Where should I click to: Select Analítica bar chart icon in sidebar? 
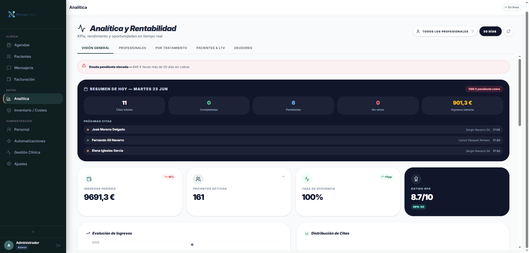point(9,99)
